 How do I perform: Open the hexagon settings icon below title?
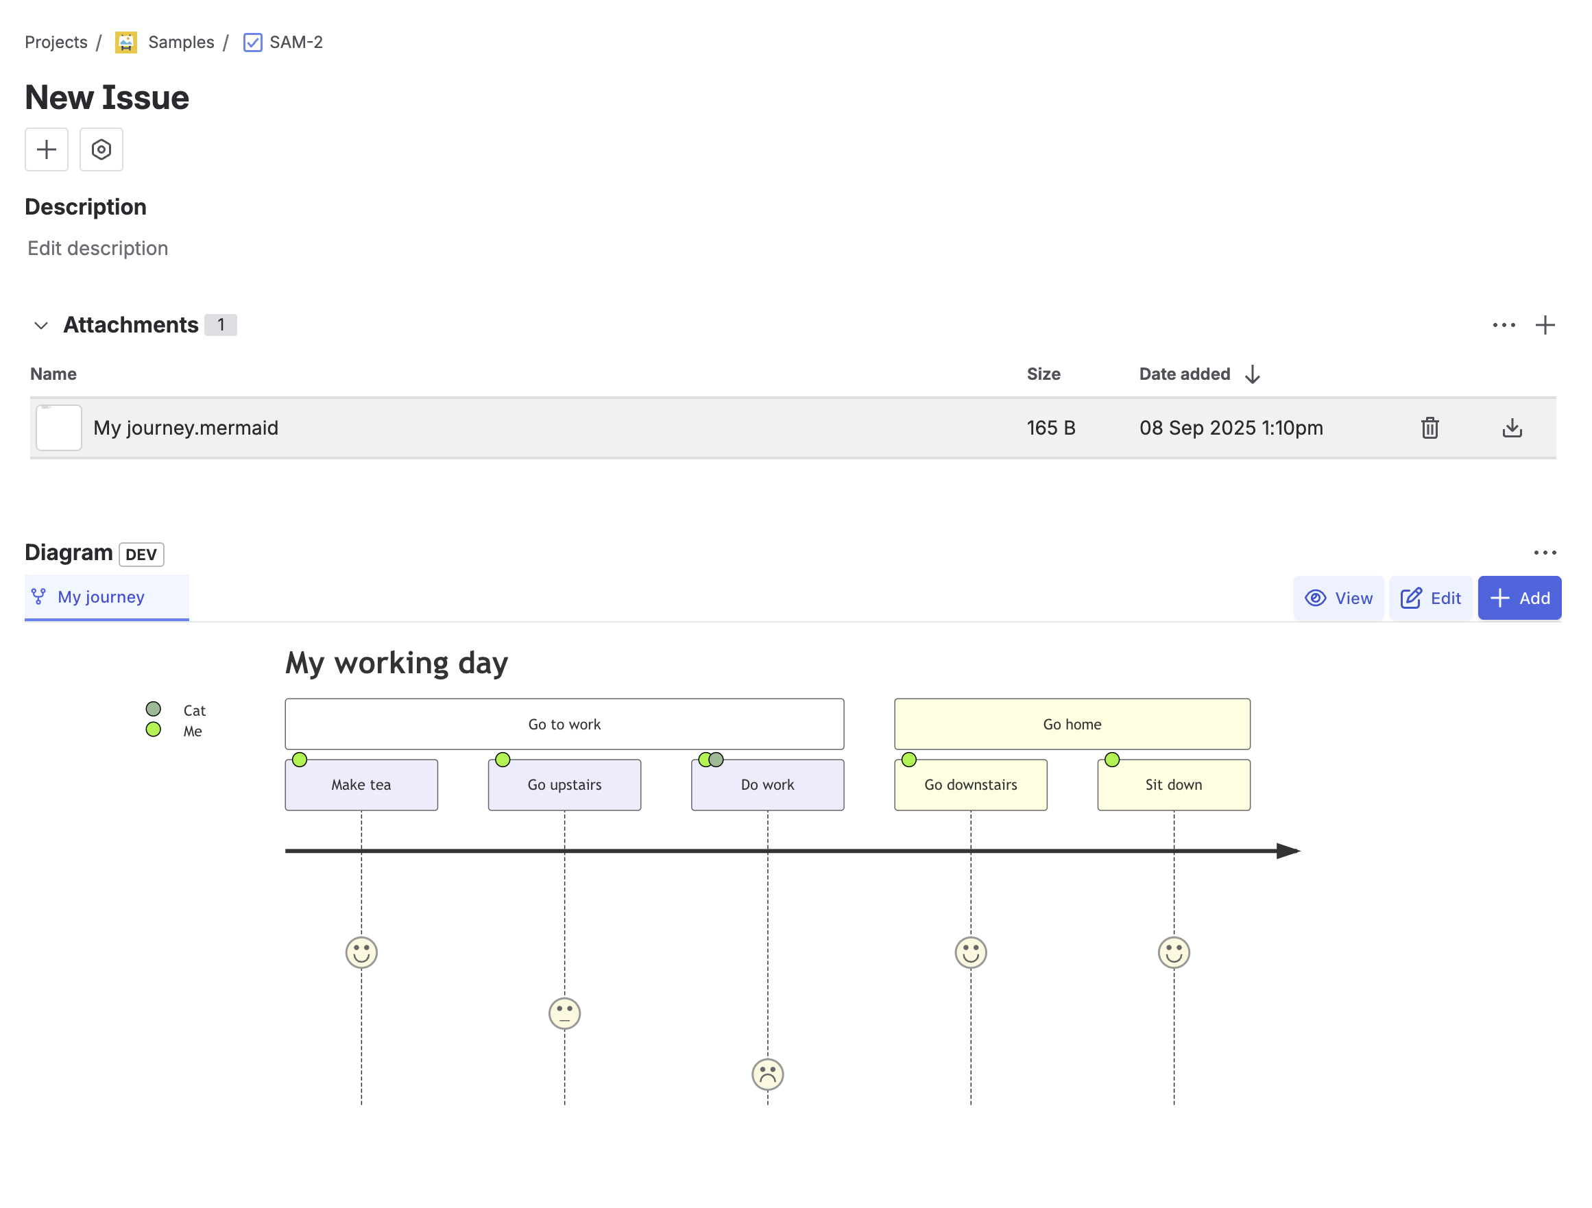pos(101,149)
